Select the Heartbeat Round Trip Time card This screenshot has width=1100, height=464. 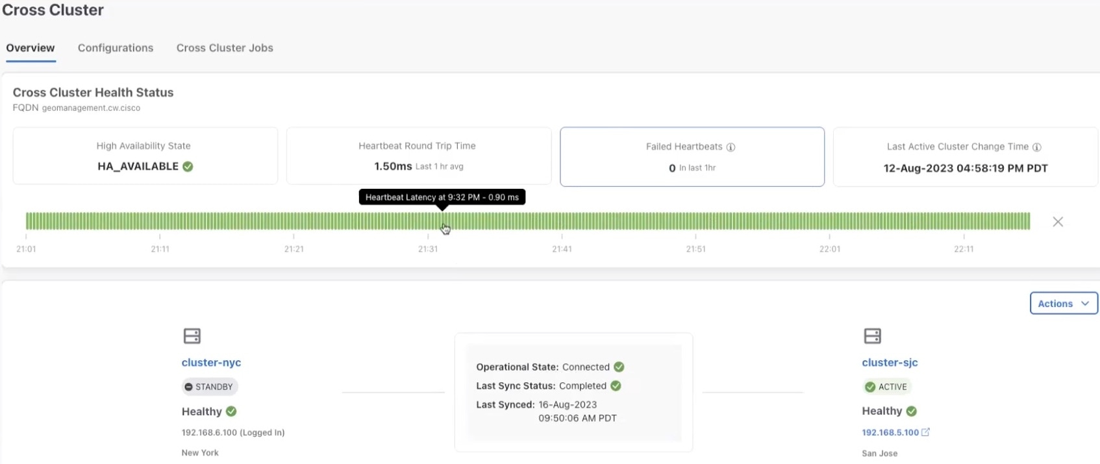(x=418, y=156)
